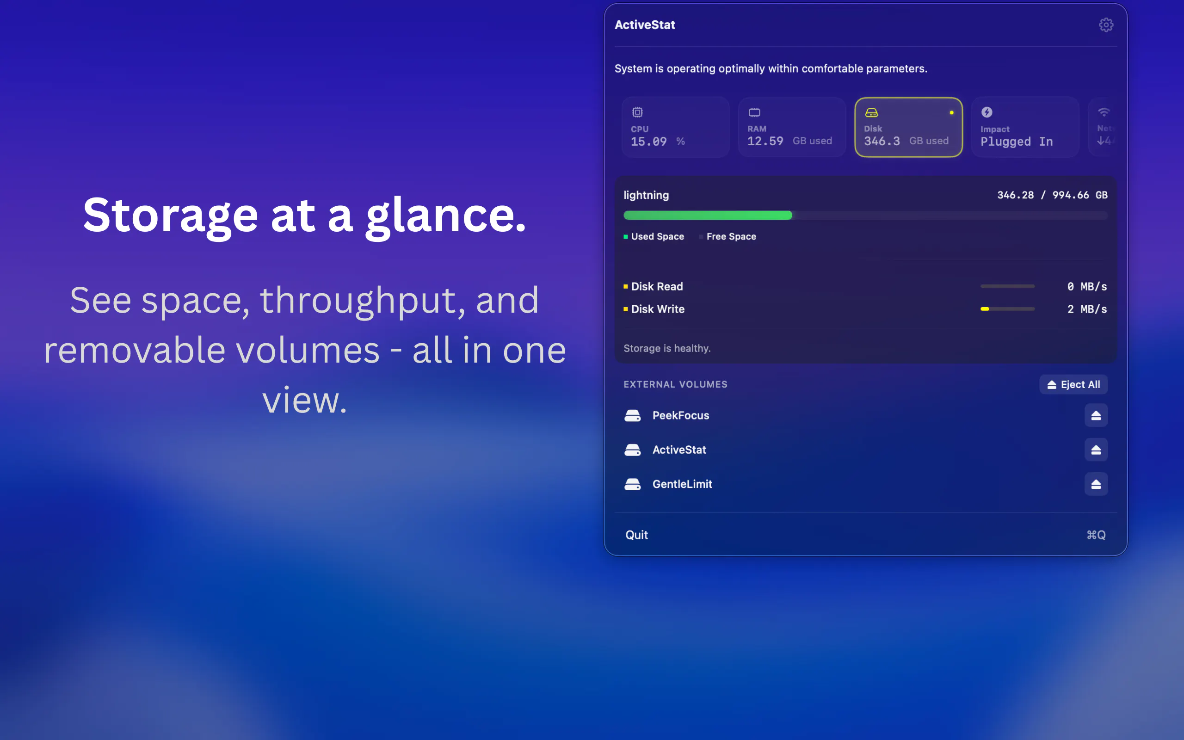
Task: Eject the GentleLimit volume
Action: [x=1096, y=484]
